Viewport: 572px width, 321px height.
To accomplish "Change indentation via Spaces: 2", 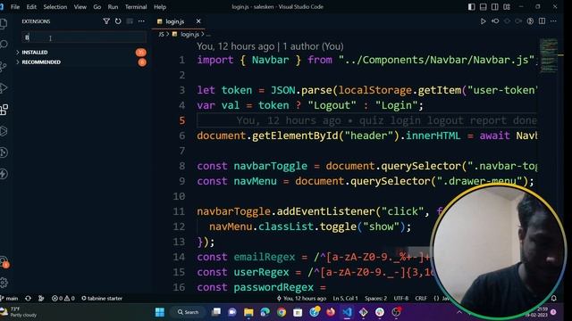I will [375, 298].
